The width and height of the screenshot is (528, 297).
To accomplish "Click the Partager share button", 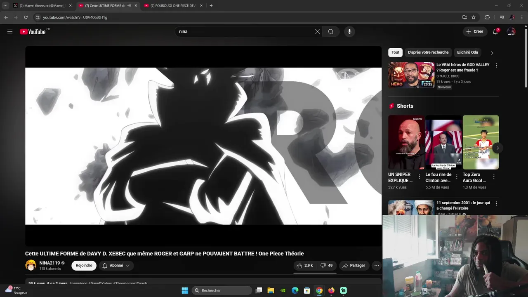I will (x=354, y=266).
